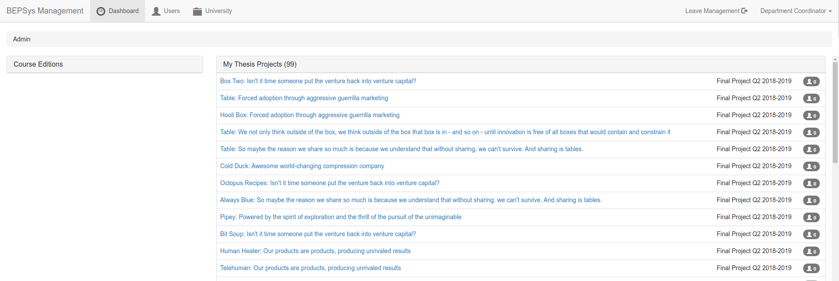
Task: Open the Box Two thesis project link
Action: [x=318, y=81]
